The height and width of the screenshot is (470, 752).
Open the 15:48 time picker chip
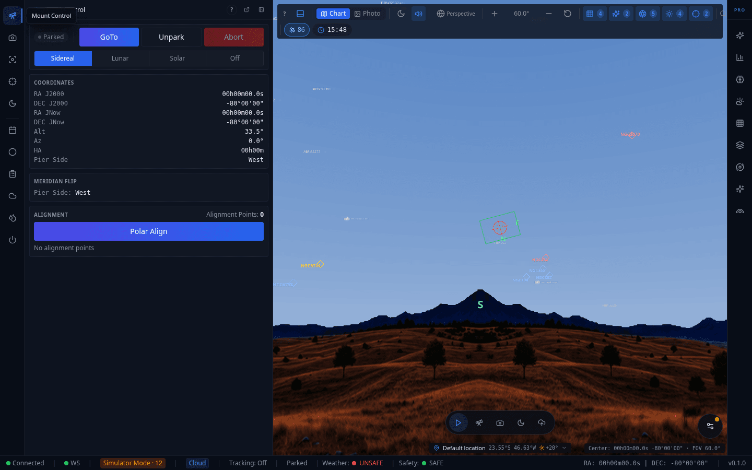[332, 30]
